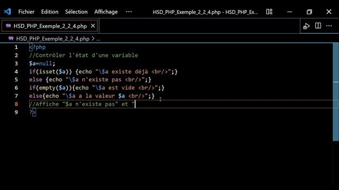Click line number 4 in the gutter
This screenshot has height=190, width=339.
[x=16, y=72]
